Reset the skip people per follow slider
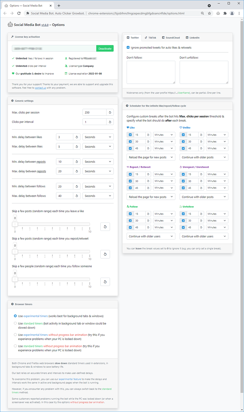The height and width of the screenshot is (412, 244). click(105, 282)
